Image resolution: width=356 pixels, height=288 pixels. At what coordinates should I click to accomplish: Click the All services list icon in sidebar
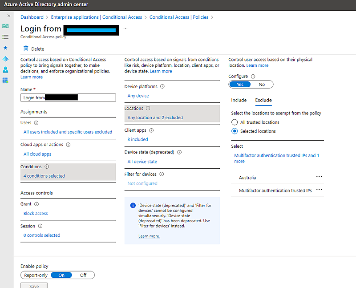[5, 37]
